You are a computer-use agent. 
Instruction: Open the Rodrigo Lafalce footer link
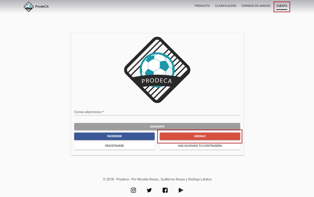pyautogui.click(x=200, y=179)
